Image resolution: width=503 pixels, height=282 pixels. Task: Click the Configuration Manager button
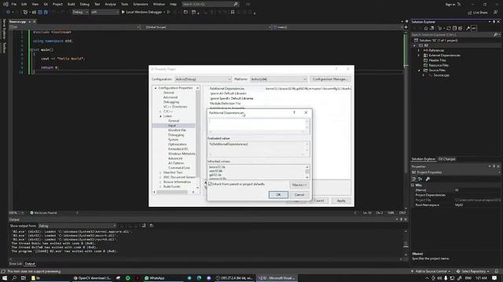pos(330,79)
